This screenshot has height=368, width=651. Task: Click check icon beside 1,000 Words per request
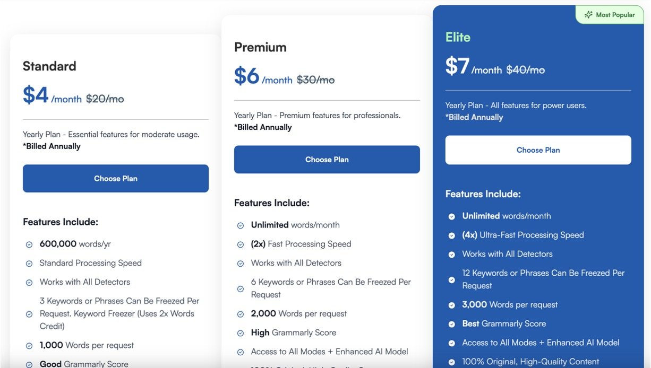(29, 346)
